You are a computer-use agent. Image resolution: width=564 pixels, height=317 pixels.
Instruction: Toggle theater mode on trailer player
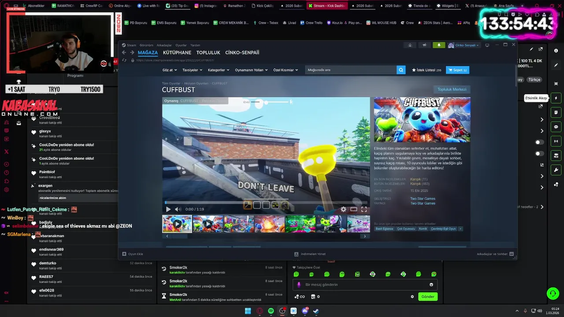coord(354,209)
